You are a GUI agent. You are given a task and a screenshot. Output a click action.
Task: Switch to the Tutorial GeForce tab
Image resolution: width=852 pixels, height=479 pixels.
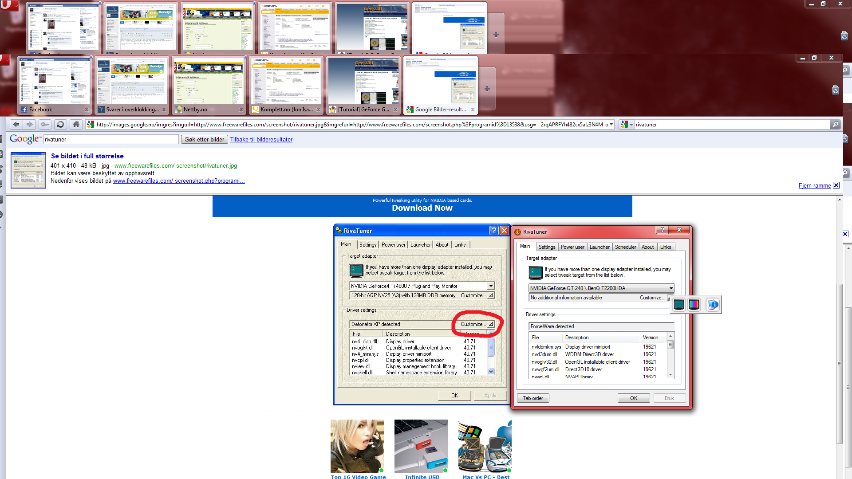point(363,84)
